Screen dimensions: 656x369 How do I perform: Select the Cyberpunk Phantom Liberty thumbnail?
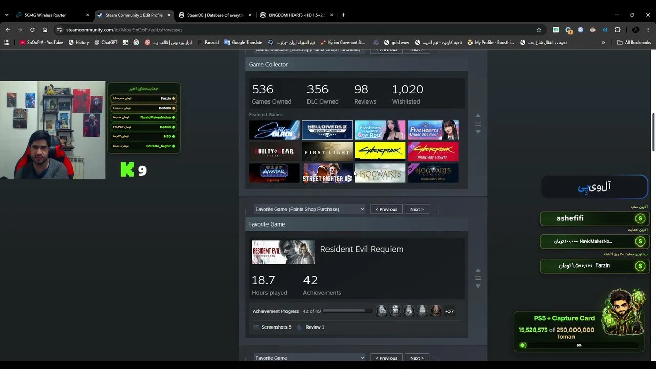[433, 152]
